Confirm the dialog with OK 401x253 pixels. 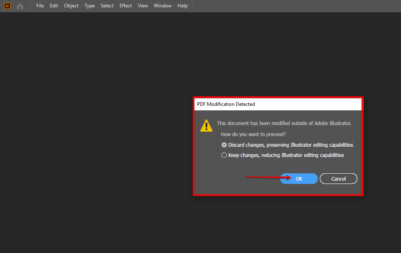pyautogui.click(x=299, y=179)
